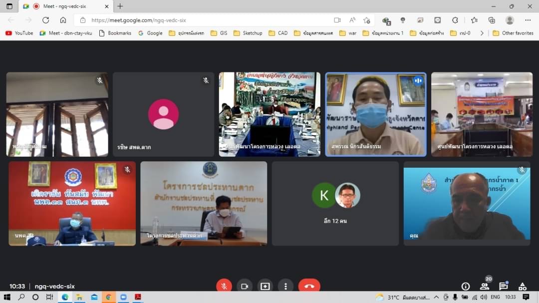Open Task View on the taskbar

pyautogui.click(x=49, y=297)
